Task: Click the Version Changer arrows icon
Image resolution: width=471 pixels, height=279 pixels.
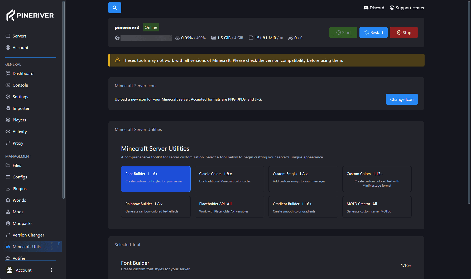Action: point(8,235)
